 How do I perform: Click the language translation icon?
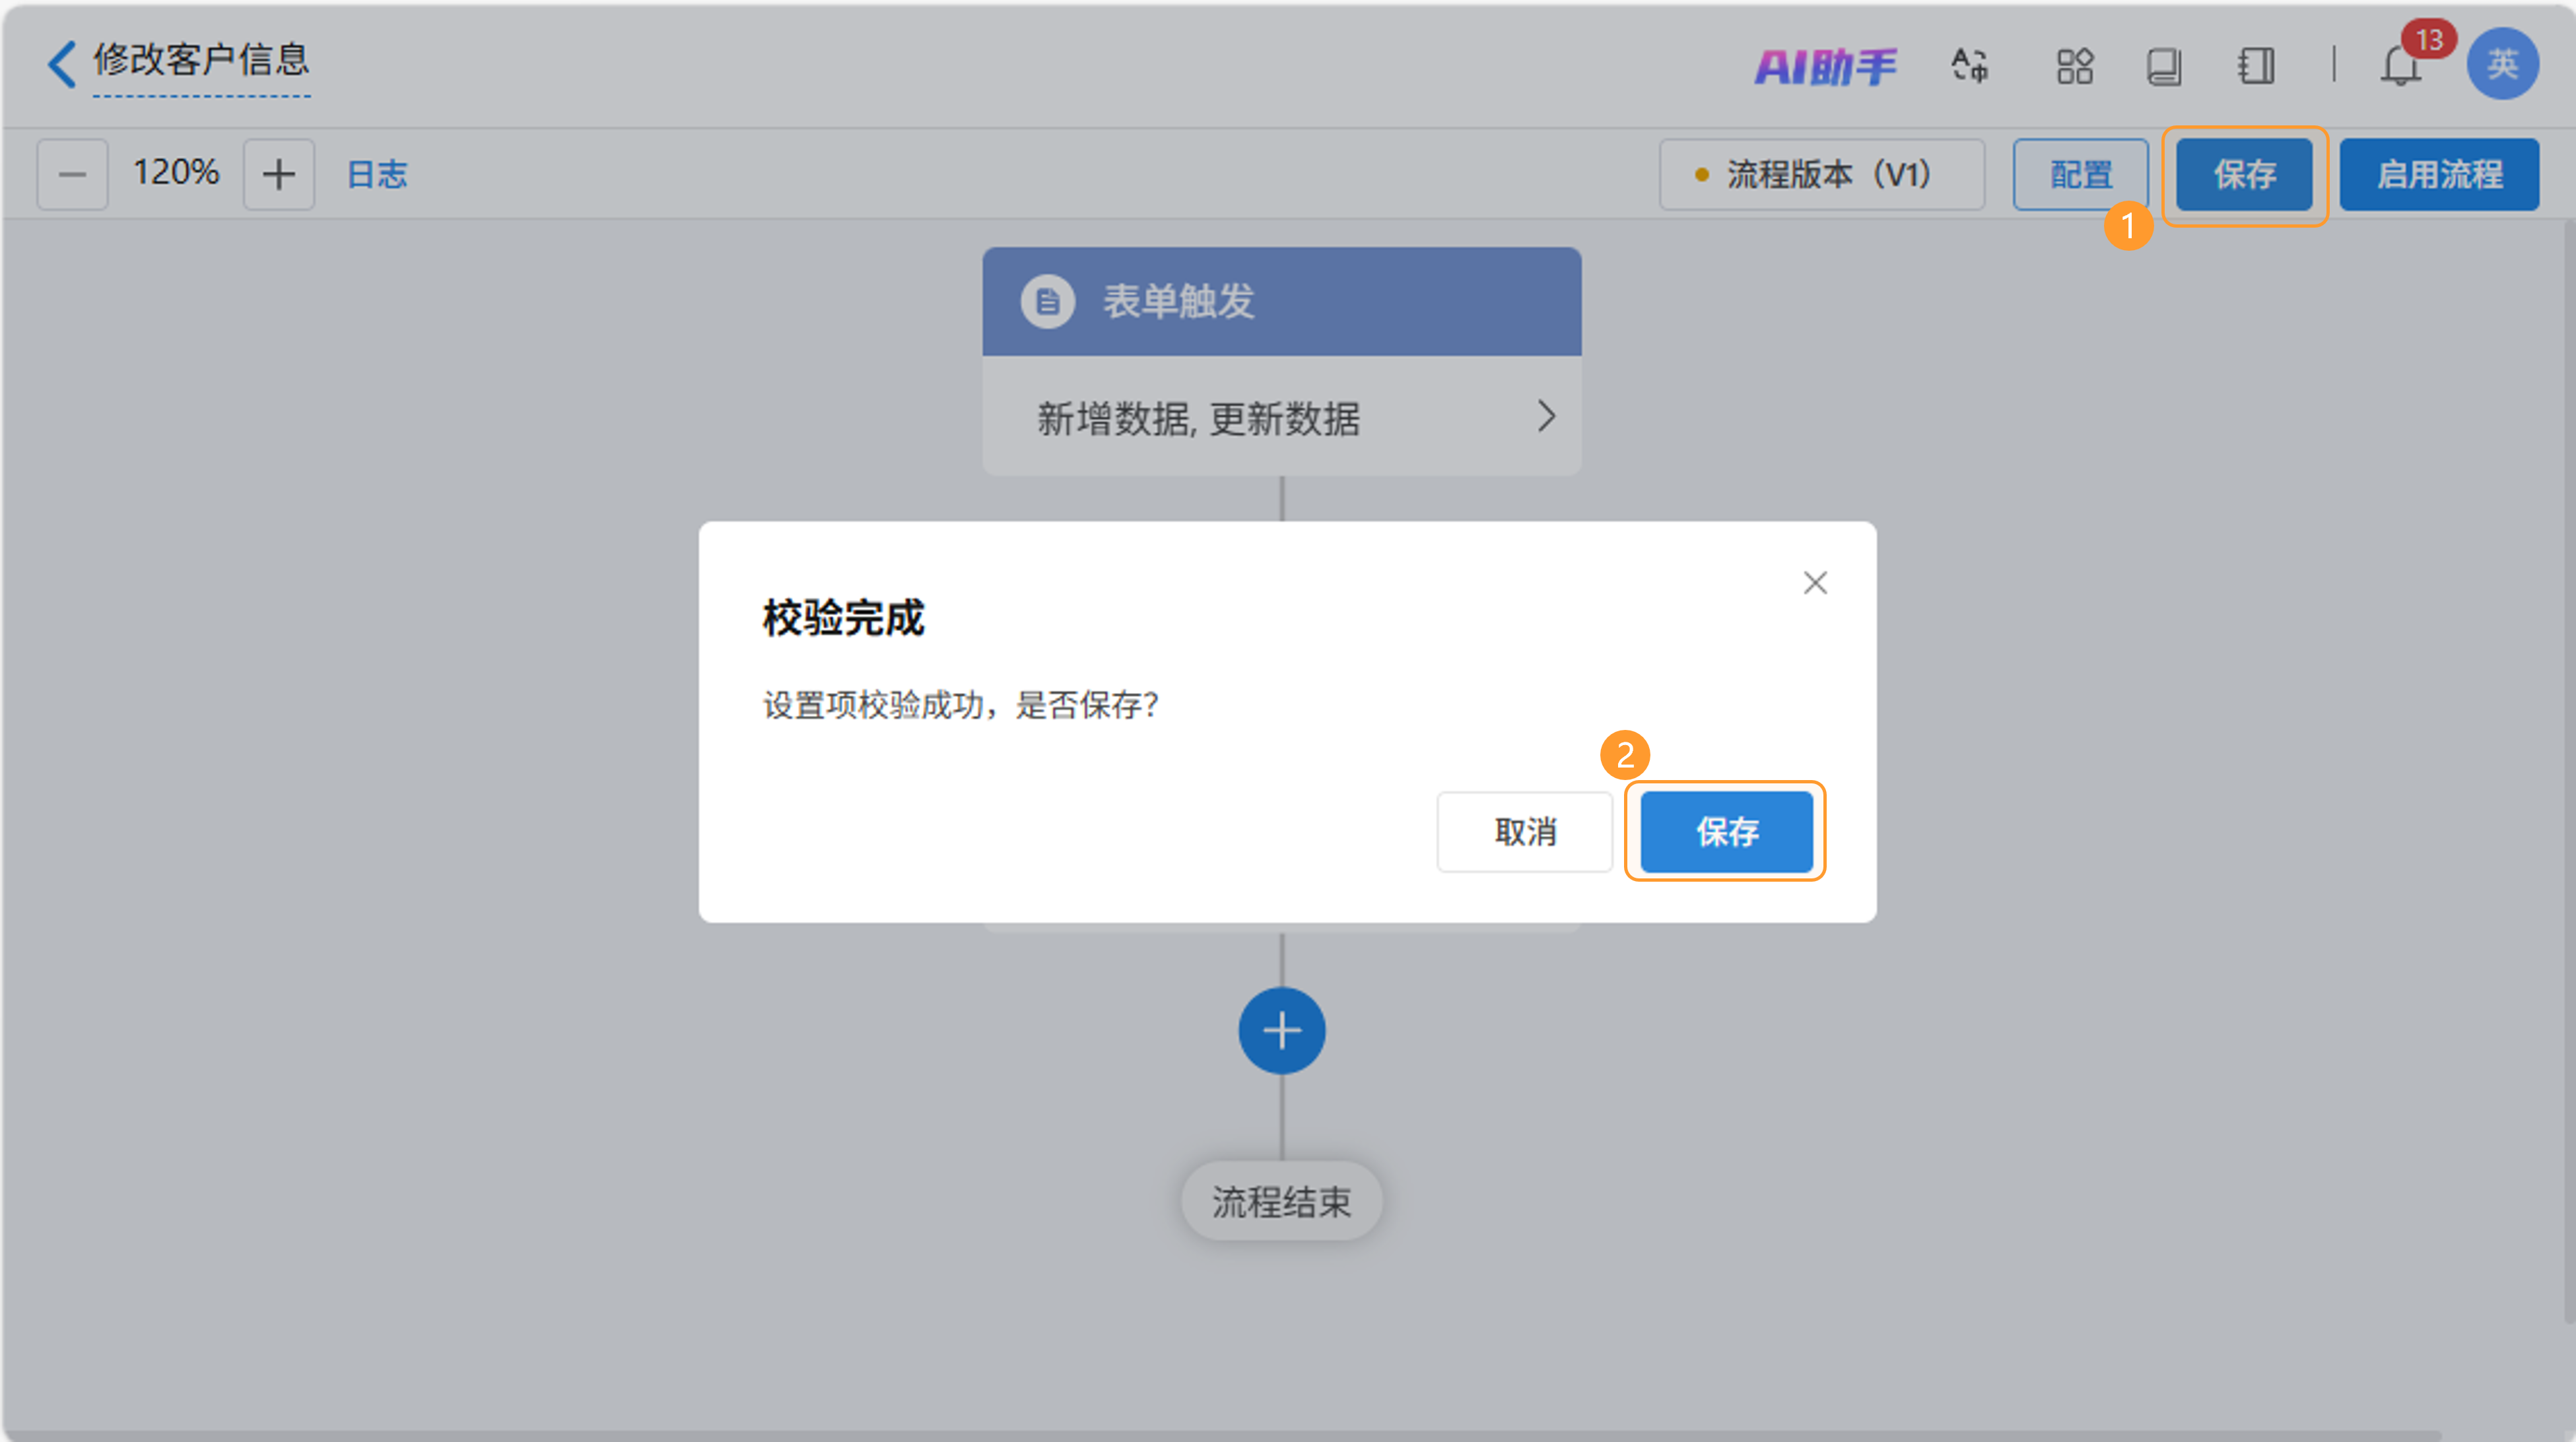[1969, 66]
